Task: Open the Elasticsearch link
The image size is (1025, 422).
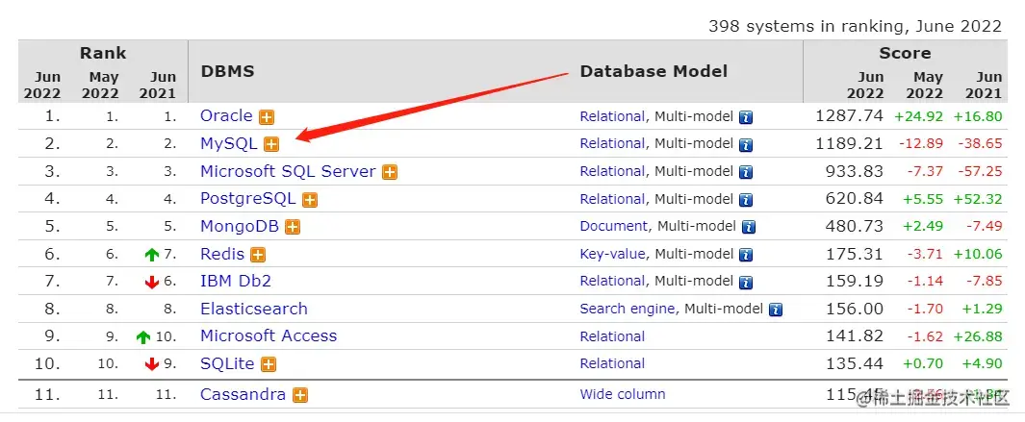Action: pos(254,309)
